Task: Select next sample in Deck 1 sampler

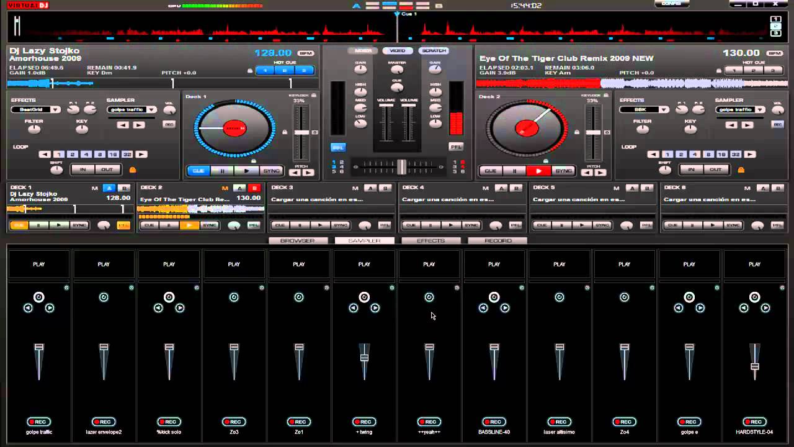Action: click(x=138, y=125)
